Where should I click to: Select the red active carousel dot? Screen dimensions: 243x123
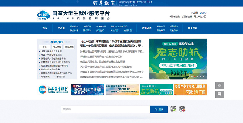point(195,77)
